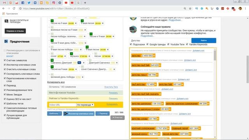This screenshot has height=140, width=249.
Task: Open the Chrome profile avatar
Action: [240, 9]
